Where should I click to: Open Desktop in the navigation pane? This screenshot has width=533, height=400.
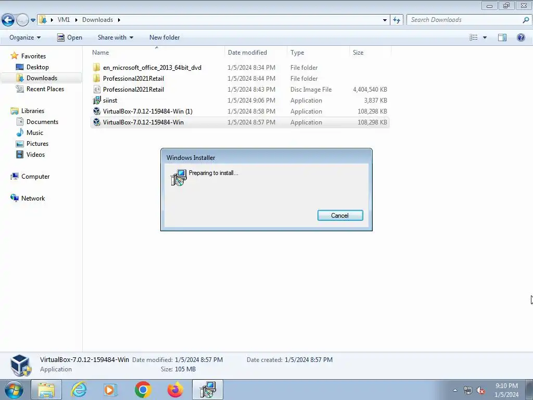coord(37,67)
